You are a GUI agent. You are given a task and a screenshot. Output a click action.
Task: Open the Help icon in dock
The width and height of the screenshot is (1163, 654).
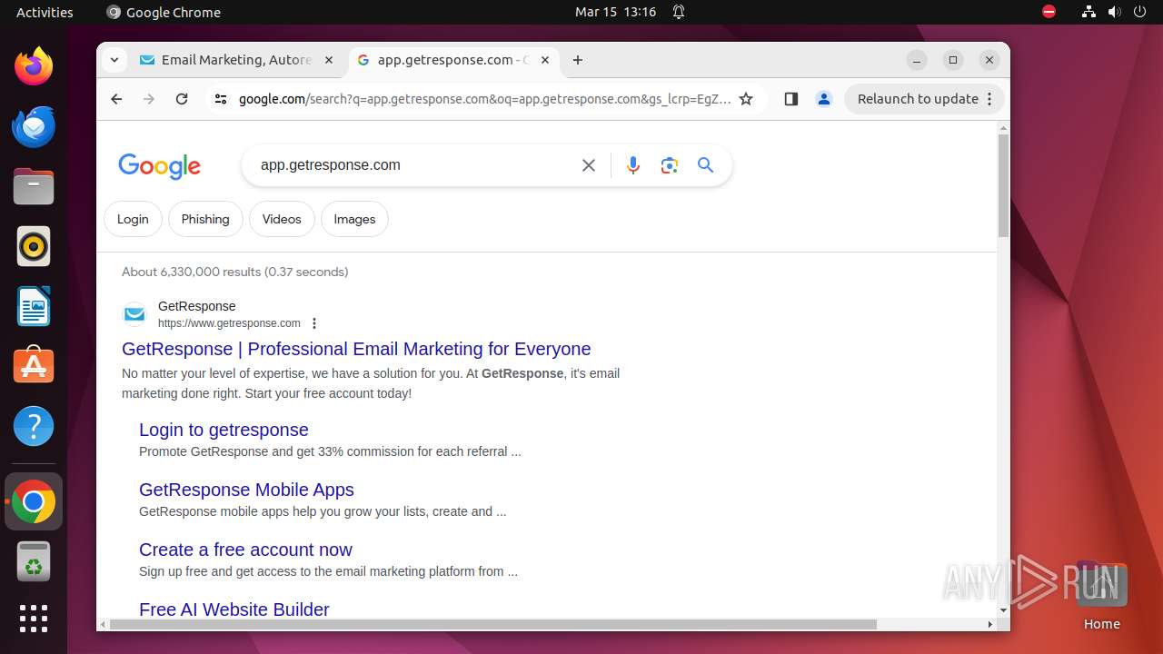(x=34, y=426)
